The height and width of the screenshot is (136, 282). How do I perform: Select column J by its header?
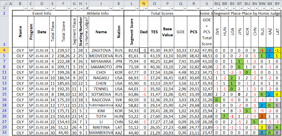(x=101, y=3)
